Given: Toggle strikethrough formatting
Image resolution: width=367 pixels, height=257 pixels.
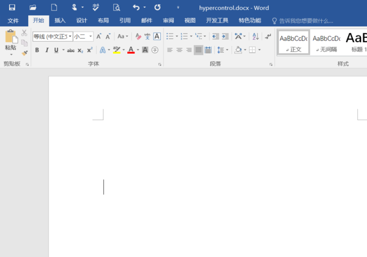Looking at the screenshot, I should [x=71, y=50].
